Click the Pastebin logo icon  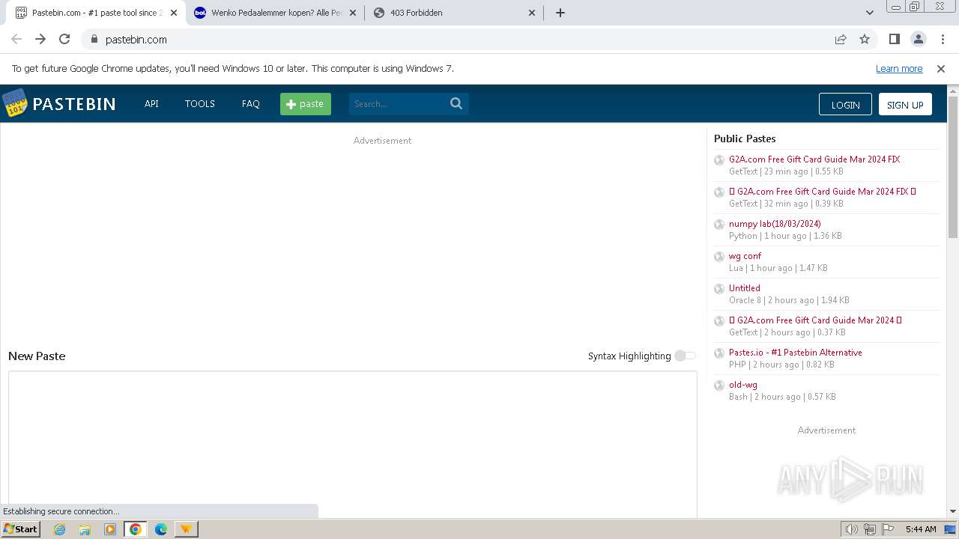point(14,103)
